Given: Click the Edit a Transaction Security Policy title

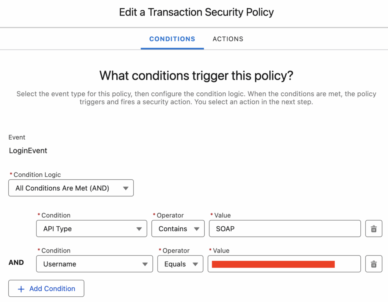Looking at the screenshot, I should [196, 12].
